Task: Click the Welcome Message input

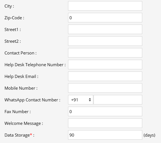Action: click(105, 123)
